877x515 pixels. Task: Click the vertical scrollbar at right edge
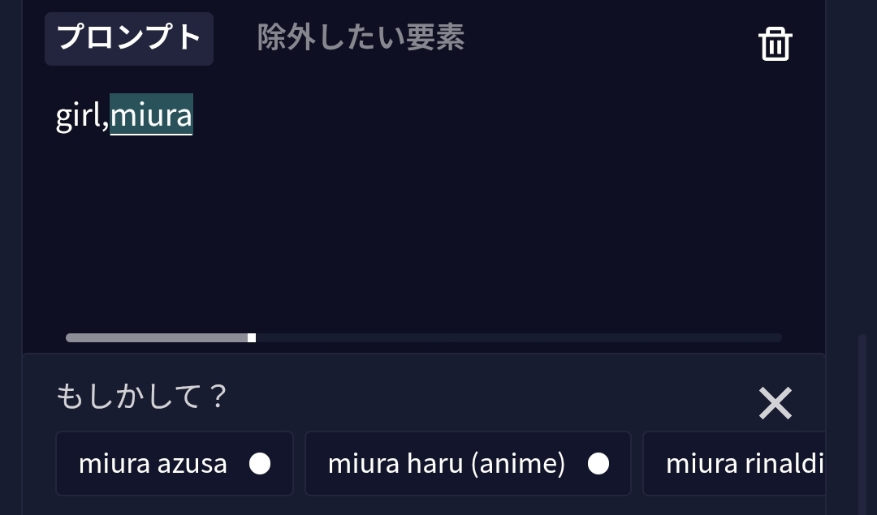[862, 422]
